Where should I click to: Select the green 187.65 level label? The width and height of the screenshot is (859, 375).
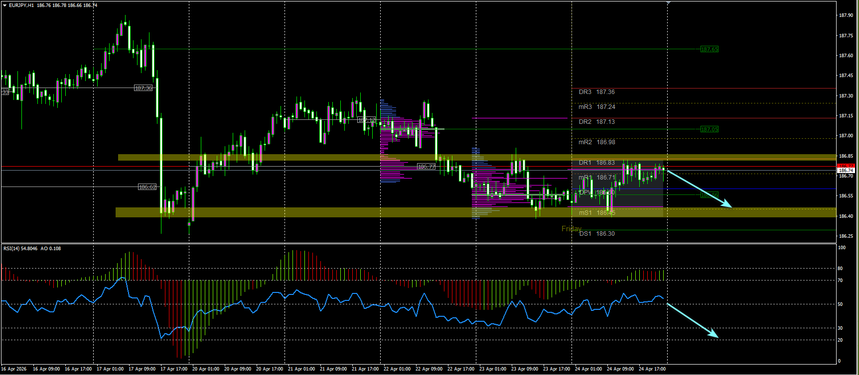tap(709, 49)
